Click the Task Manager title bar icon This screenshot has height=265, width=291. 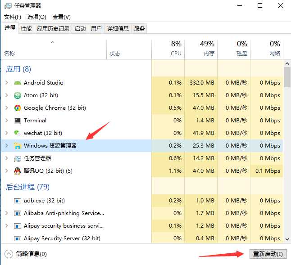pyautogui.click(x=8, y=6)
